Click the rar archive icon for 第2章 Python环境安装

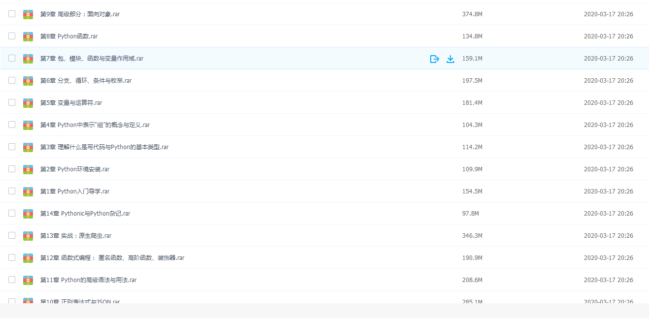click(28, 169)
